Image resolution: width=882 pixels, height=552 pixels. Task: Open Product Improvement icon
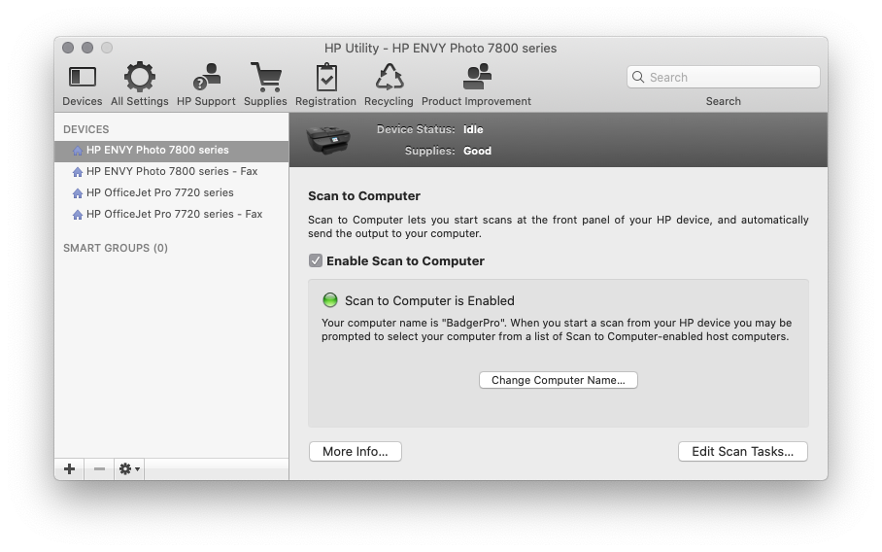click(x=476, y=78)
